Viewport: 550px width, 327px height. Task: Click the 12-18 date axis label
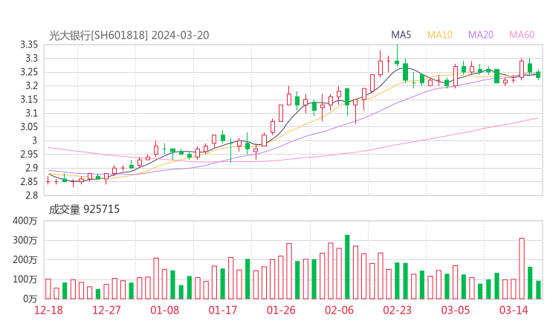tap(48, 310)
